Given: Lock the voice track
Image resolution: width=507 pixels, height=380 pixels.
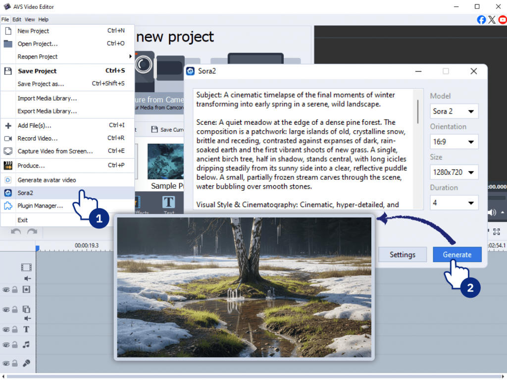Looking at the screenshot, I should click(15, 363).
